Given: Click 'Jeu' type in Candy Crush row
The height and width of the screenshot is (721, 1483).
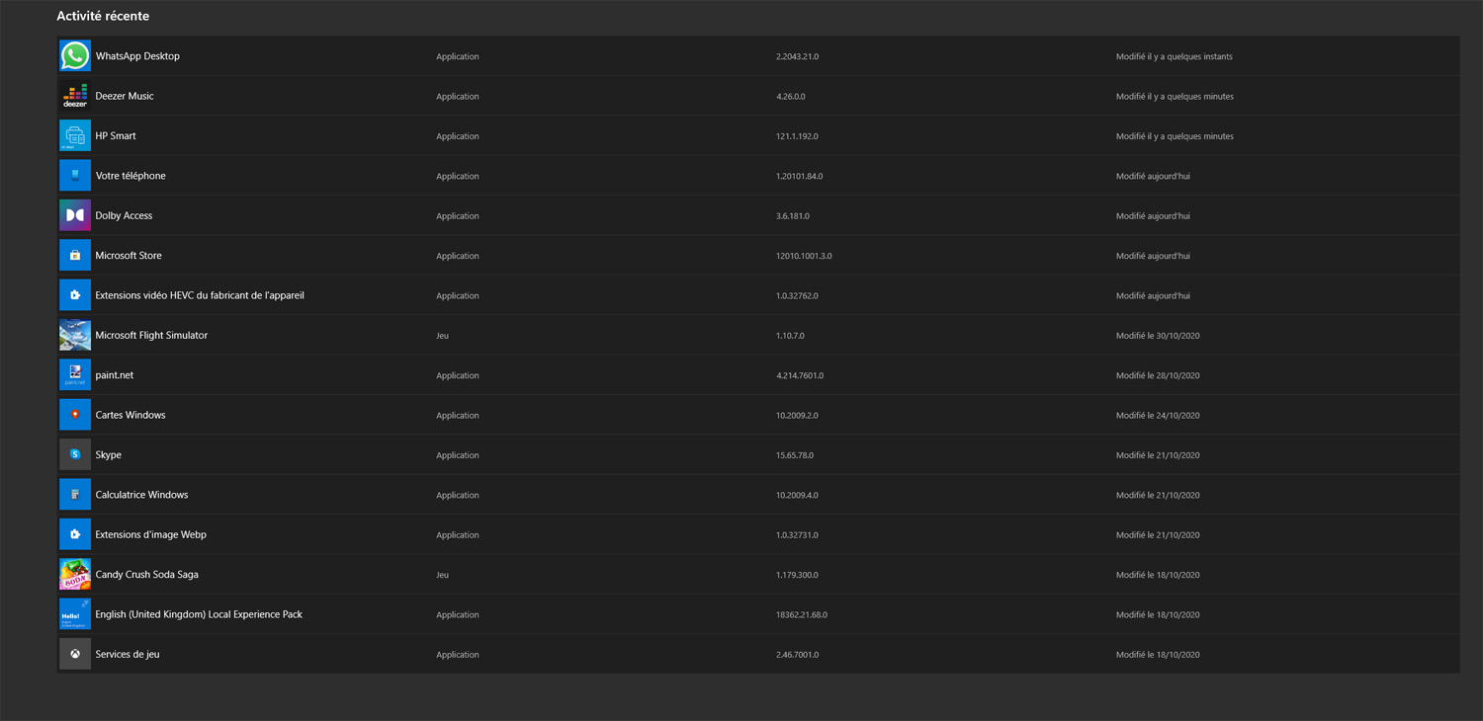Looking at the screenshot, I should coord(442,575).
